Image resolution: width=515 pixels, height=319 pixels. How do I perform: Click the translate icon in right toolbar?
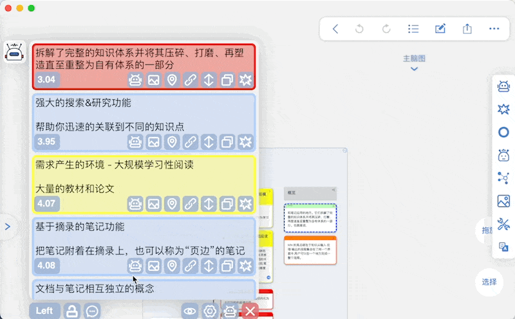pos(503,247)
